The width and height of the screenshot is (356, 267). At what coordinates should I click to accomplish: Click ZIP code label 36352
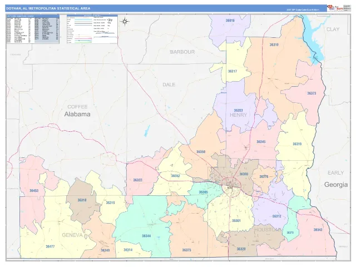[x=176, y=176]
